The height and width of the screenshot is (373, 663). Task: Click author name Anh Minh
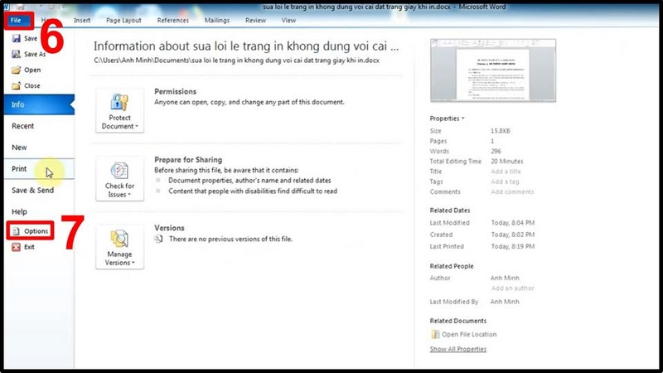505,278
